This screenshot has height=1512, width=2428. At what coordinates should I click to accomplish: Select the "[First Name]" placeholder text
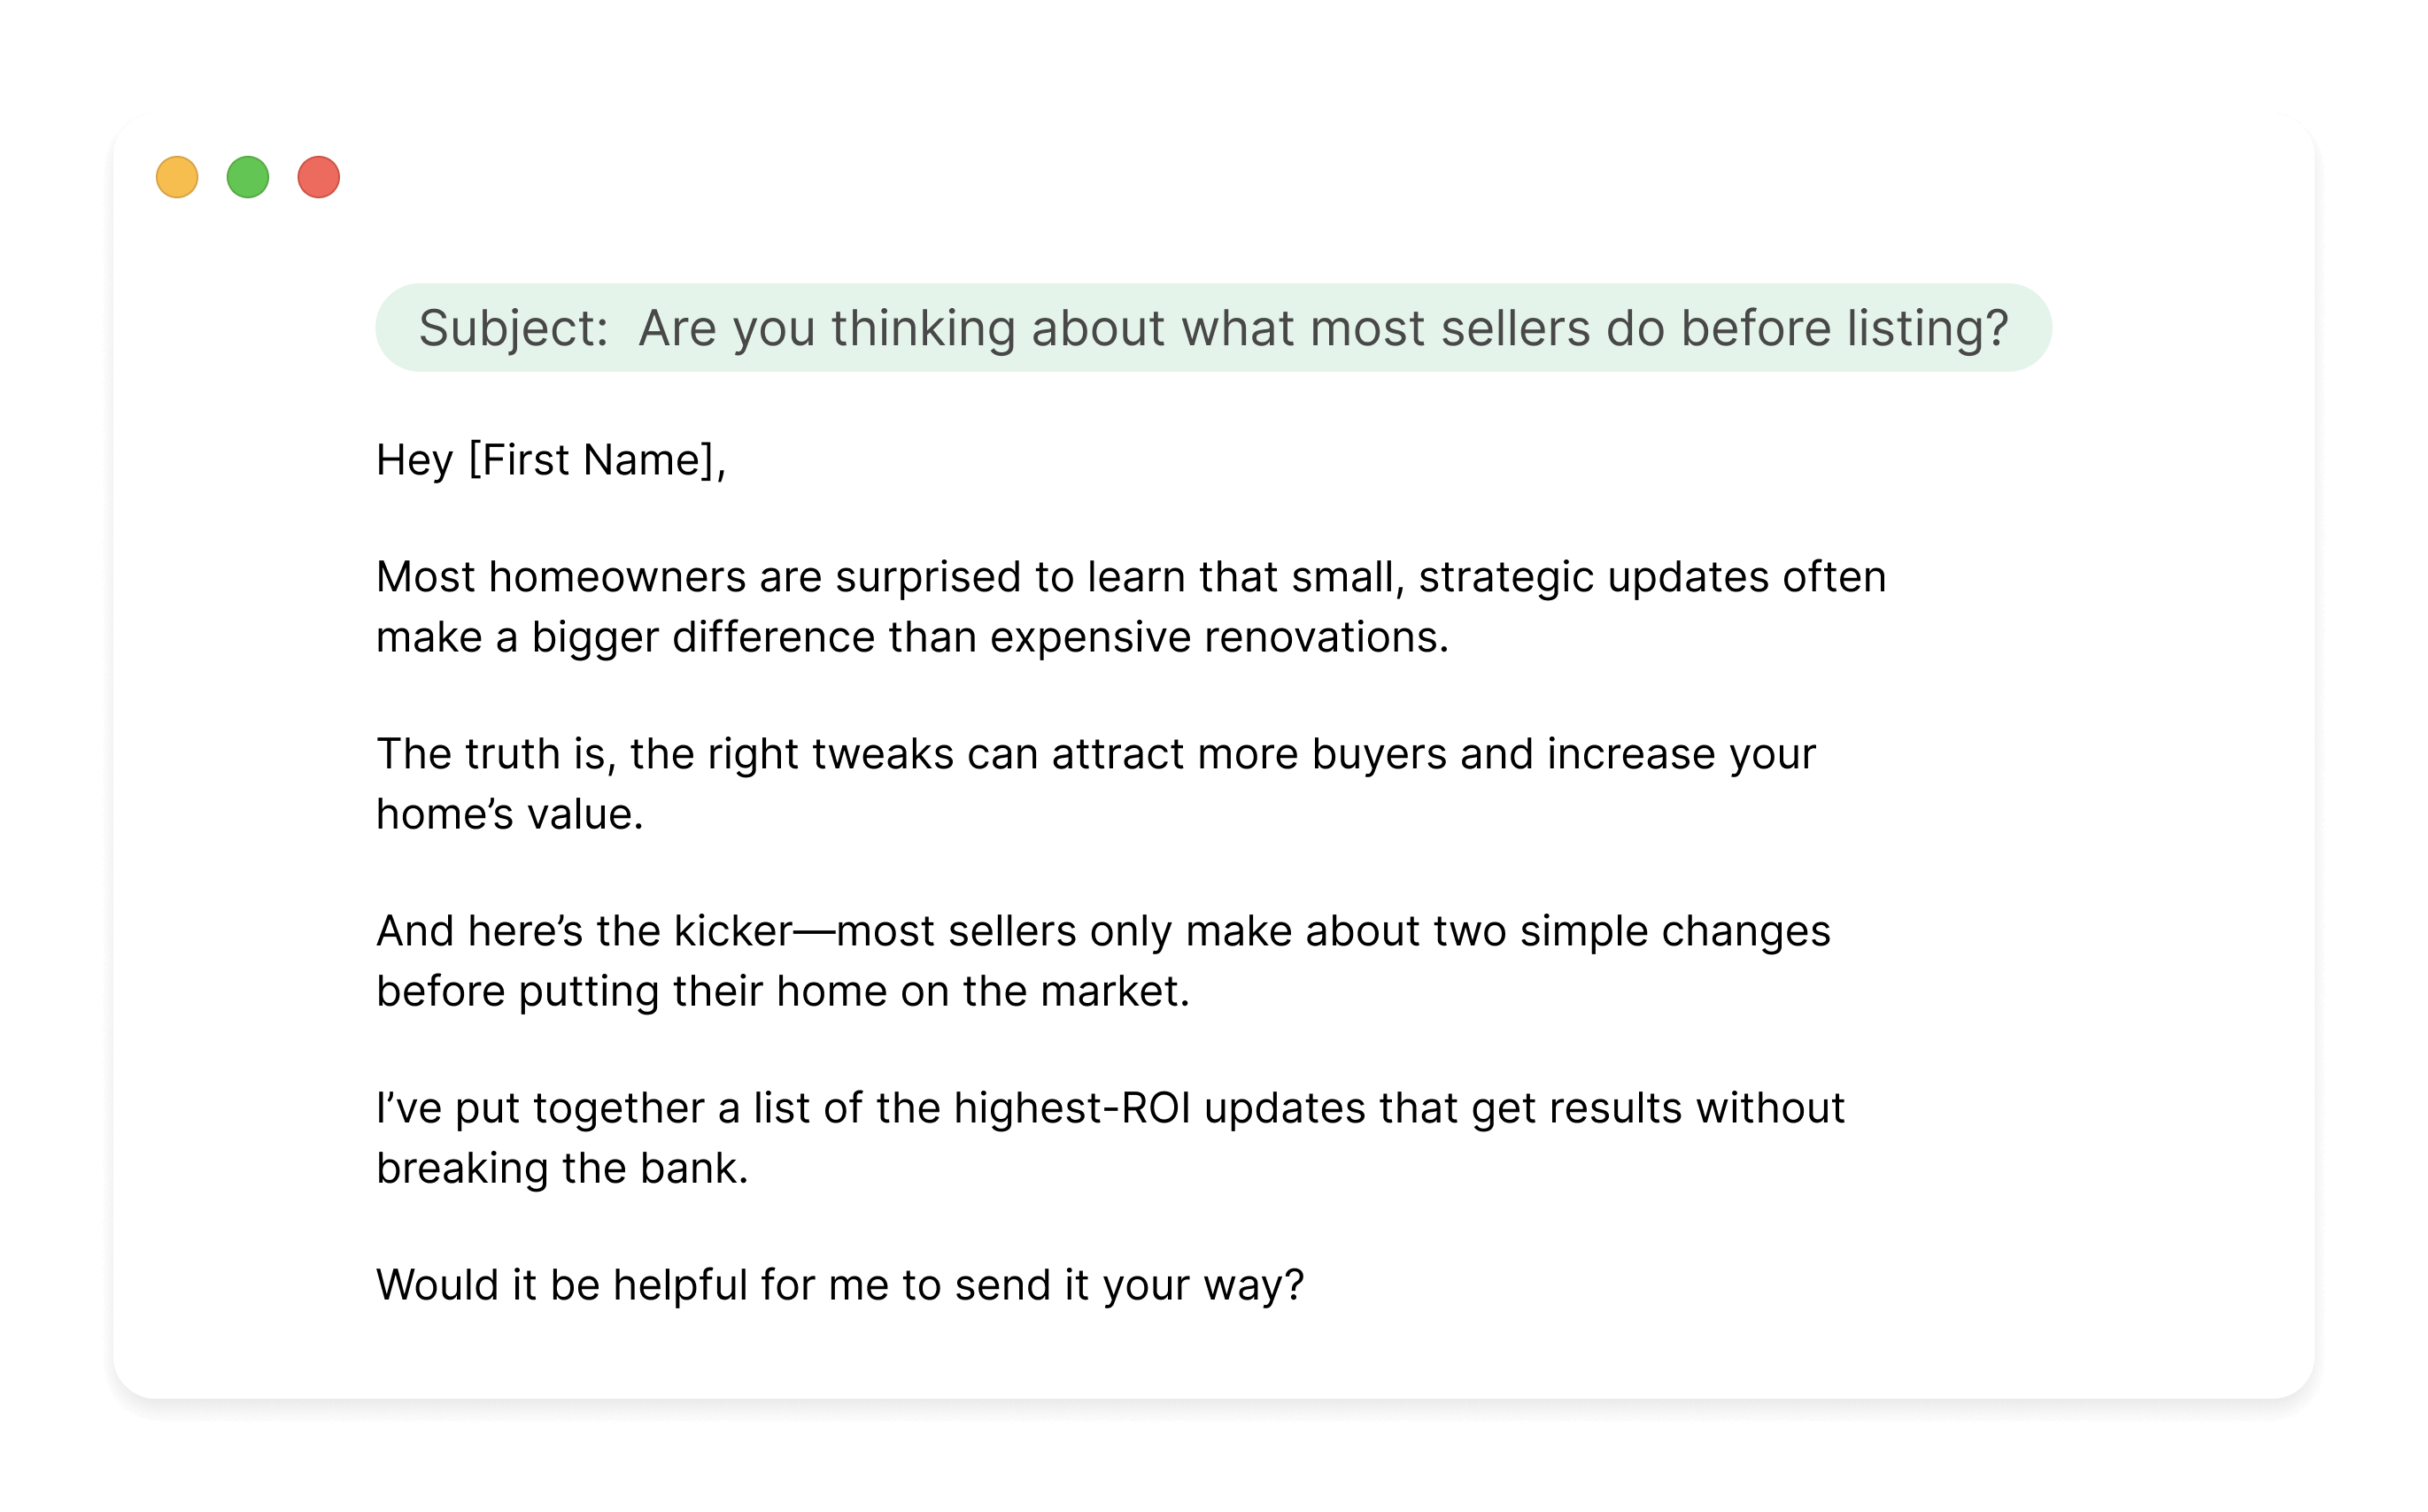pos(592,460)
